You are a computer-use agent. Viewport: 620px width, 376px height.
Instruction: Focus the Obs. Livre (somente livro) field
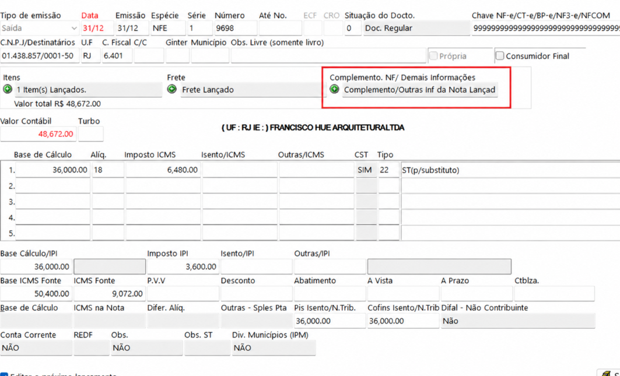pos(328,56)
